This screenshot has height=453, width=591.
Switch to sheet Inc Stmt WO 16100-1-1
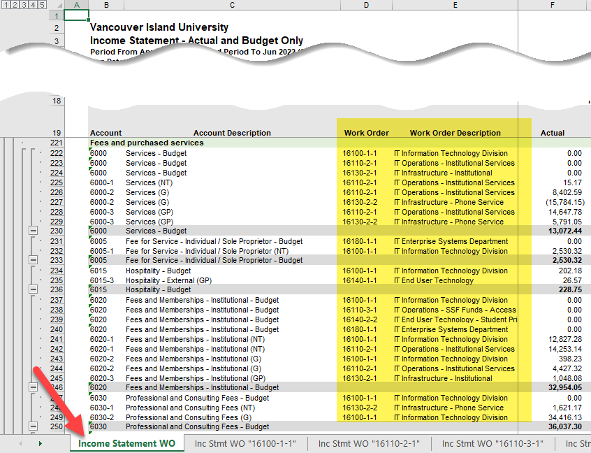[x=246, y=443]
